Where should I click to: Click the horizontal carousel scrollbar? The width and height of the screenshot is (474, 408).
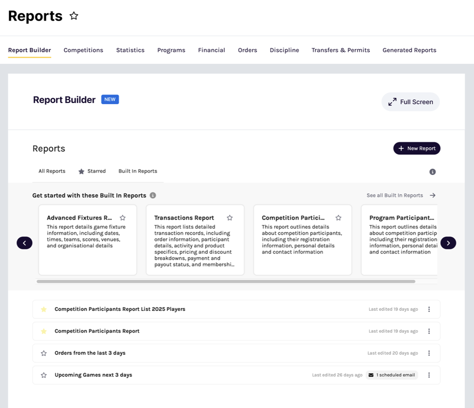(226, 281)
